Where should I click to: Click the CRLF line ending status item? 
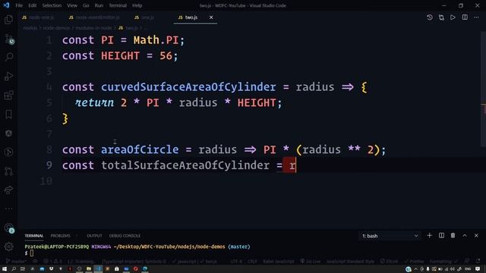pyautogui.click(x=252, y=262)
